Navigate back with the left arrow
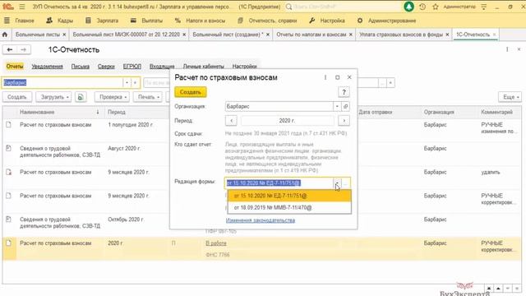Image resolution: width=526 pixels, height=296 pixels. pos(10,49)
